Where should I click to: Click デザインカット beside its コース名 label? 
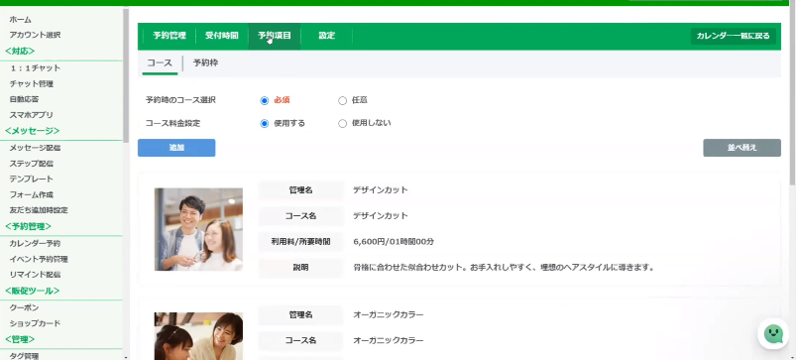(x=381, y=216)
